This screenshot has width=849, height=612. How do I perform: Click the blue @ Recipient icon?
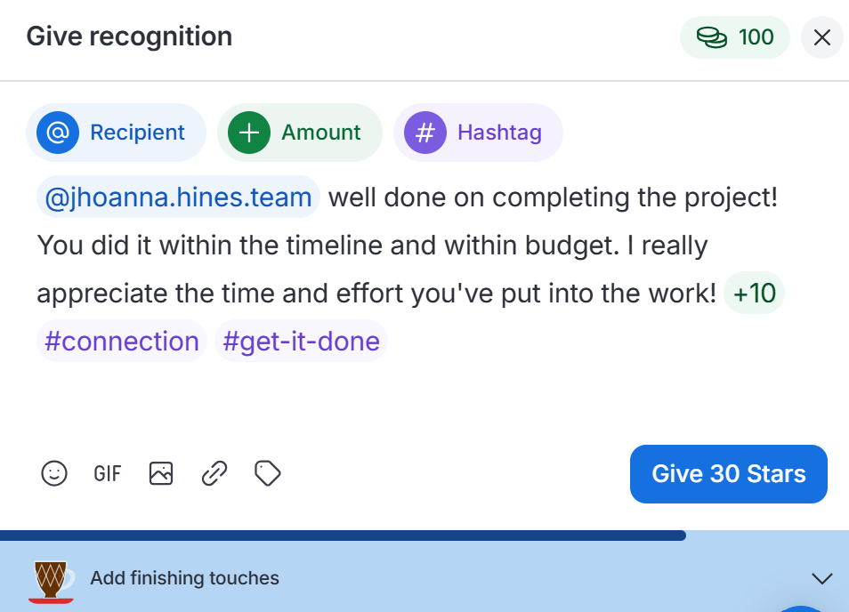click(x=58, y=133)
